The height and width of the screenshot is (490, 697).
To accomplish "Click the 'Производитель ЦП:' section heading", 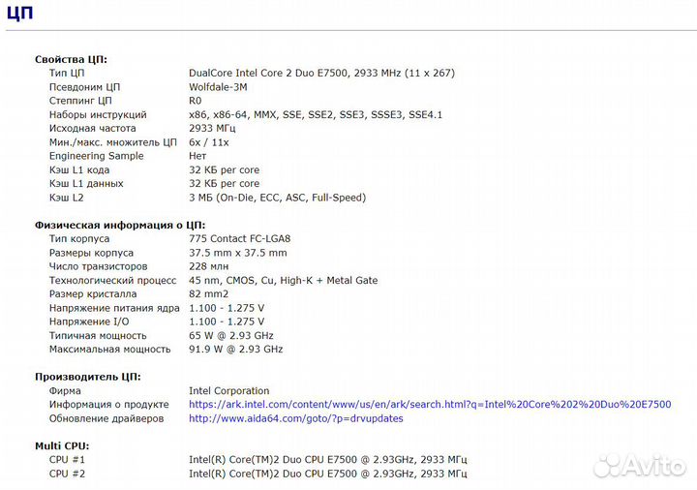I will pyautogui.click(x=87, y=377).
